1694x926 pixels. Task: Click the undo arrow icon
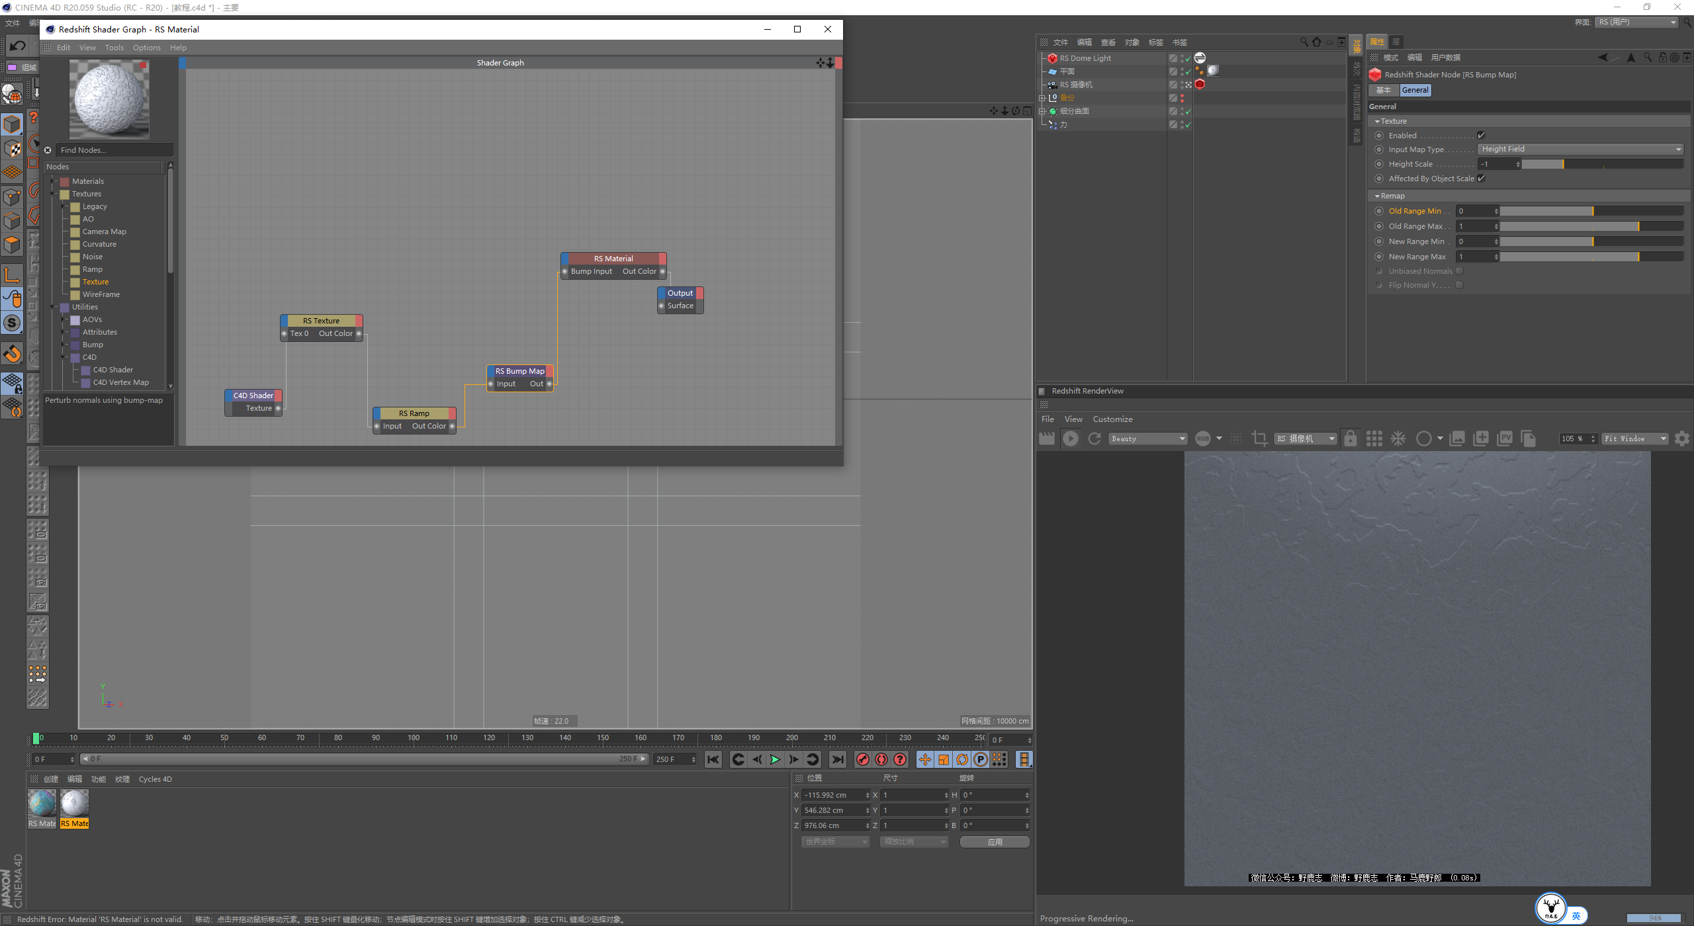coord(18,46)
